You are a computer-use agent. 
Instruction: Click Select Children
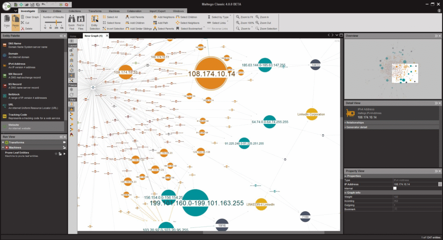(186, 17)
